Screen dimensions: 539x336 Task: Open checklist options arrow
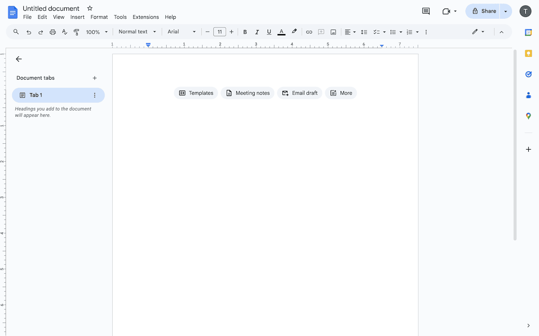point(384,32)
